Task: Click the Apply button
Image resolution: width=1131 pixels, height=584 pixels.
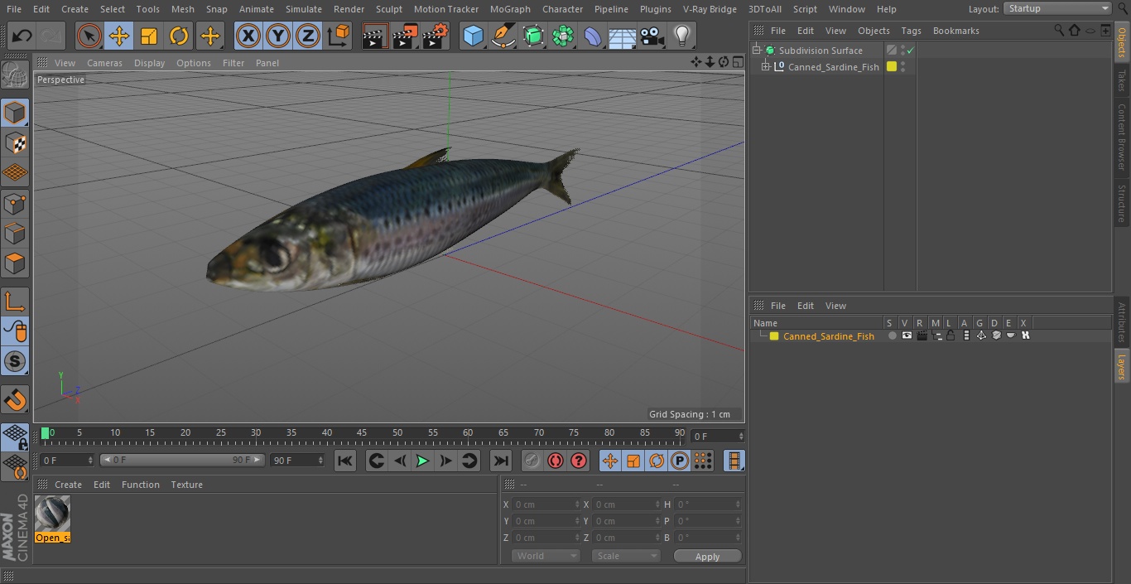Action: (x=707, y=557)
